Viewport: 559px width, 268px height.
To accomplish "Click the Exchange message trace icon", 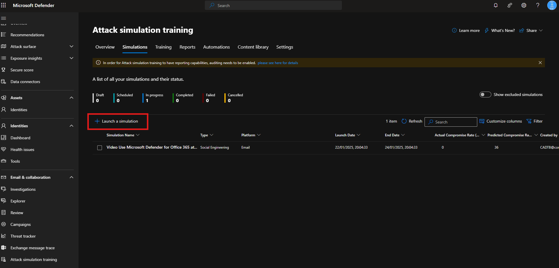I will [x=4, y=248].
